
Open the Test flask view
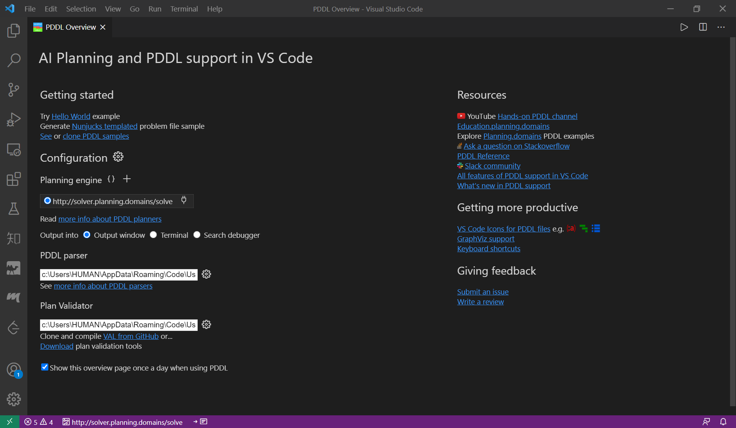pos(13,209)
